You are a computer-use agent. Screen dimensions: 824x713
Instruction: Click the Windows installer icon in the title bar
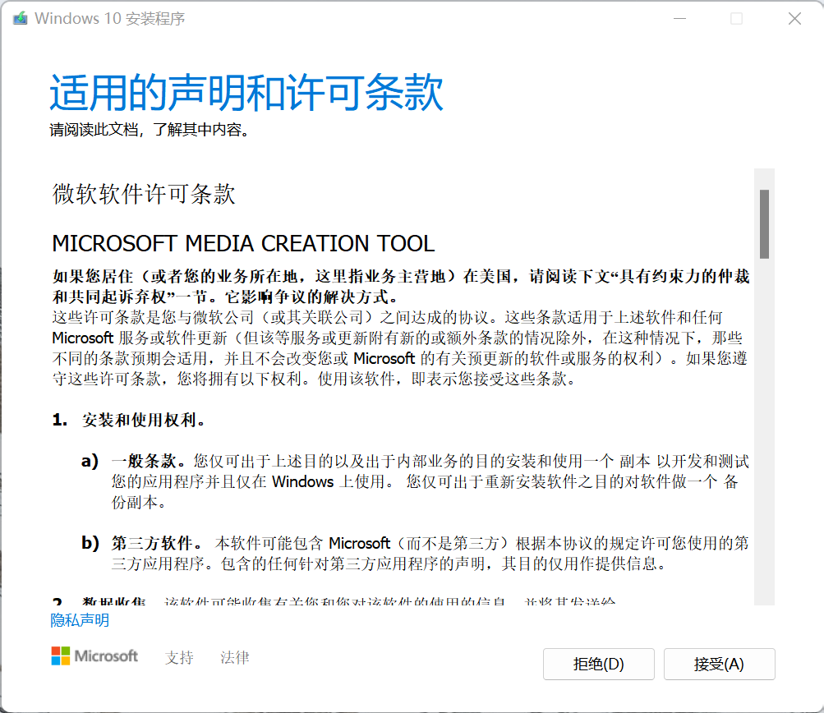tap(20, 17)
